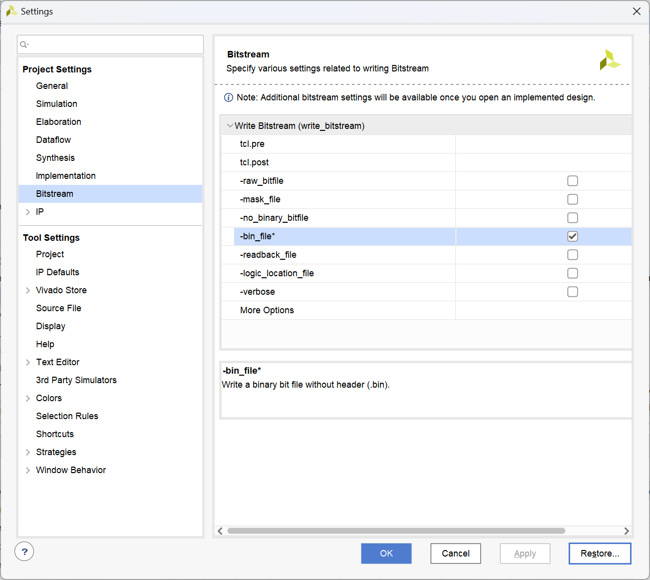This screenshot has width=650, height=580.
Task: Open help with the question mark button
Action: (x=24, y=552)
